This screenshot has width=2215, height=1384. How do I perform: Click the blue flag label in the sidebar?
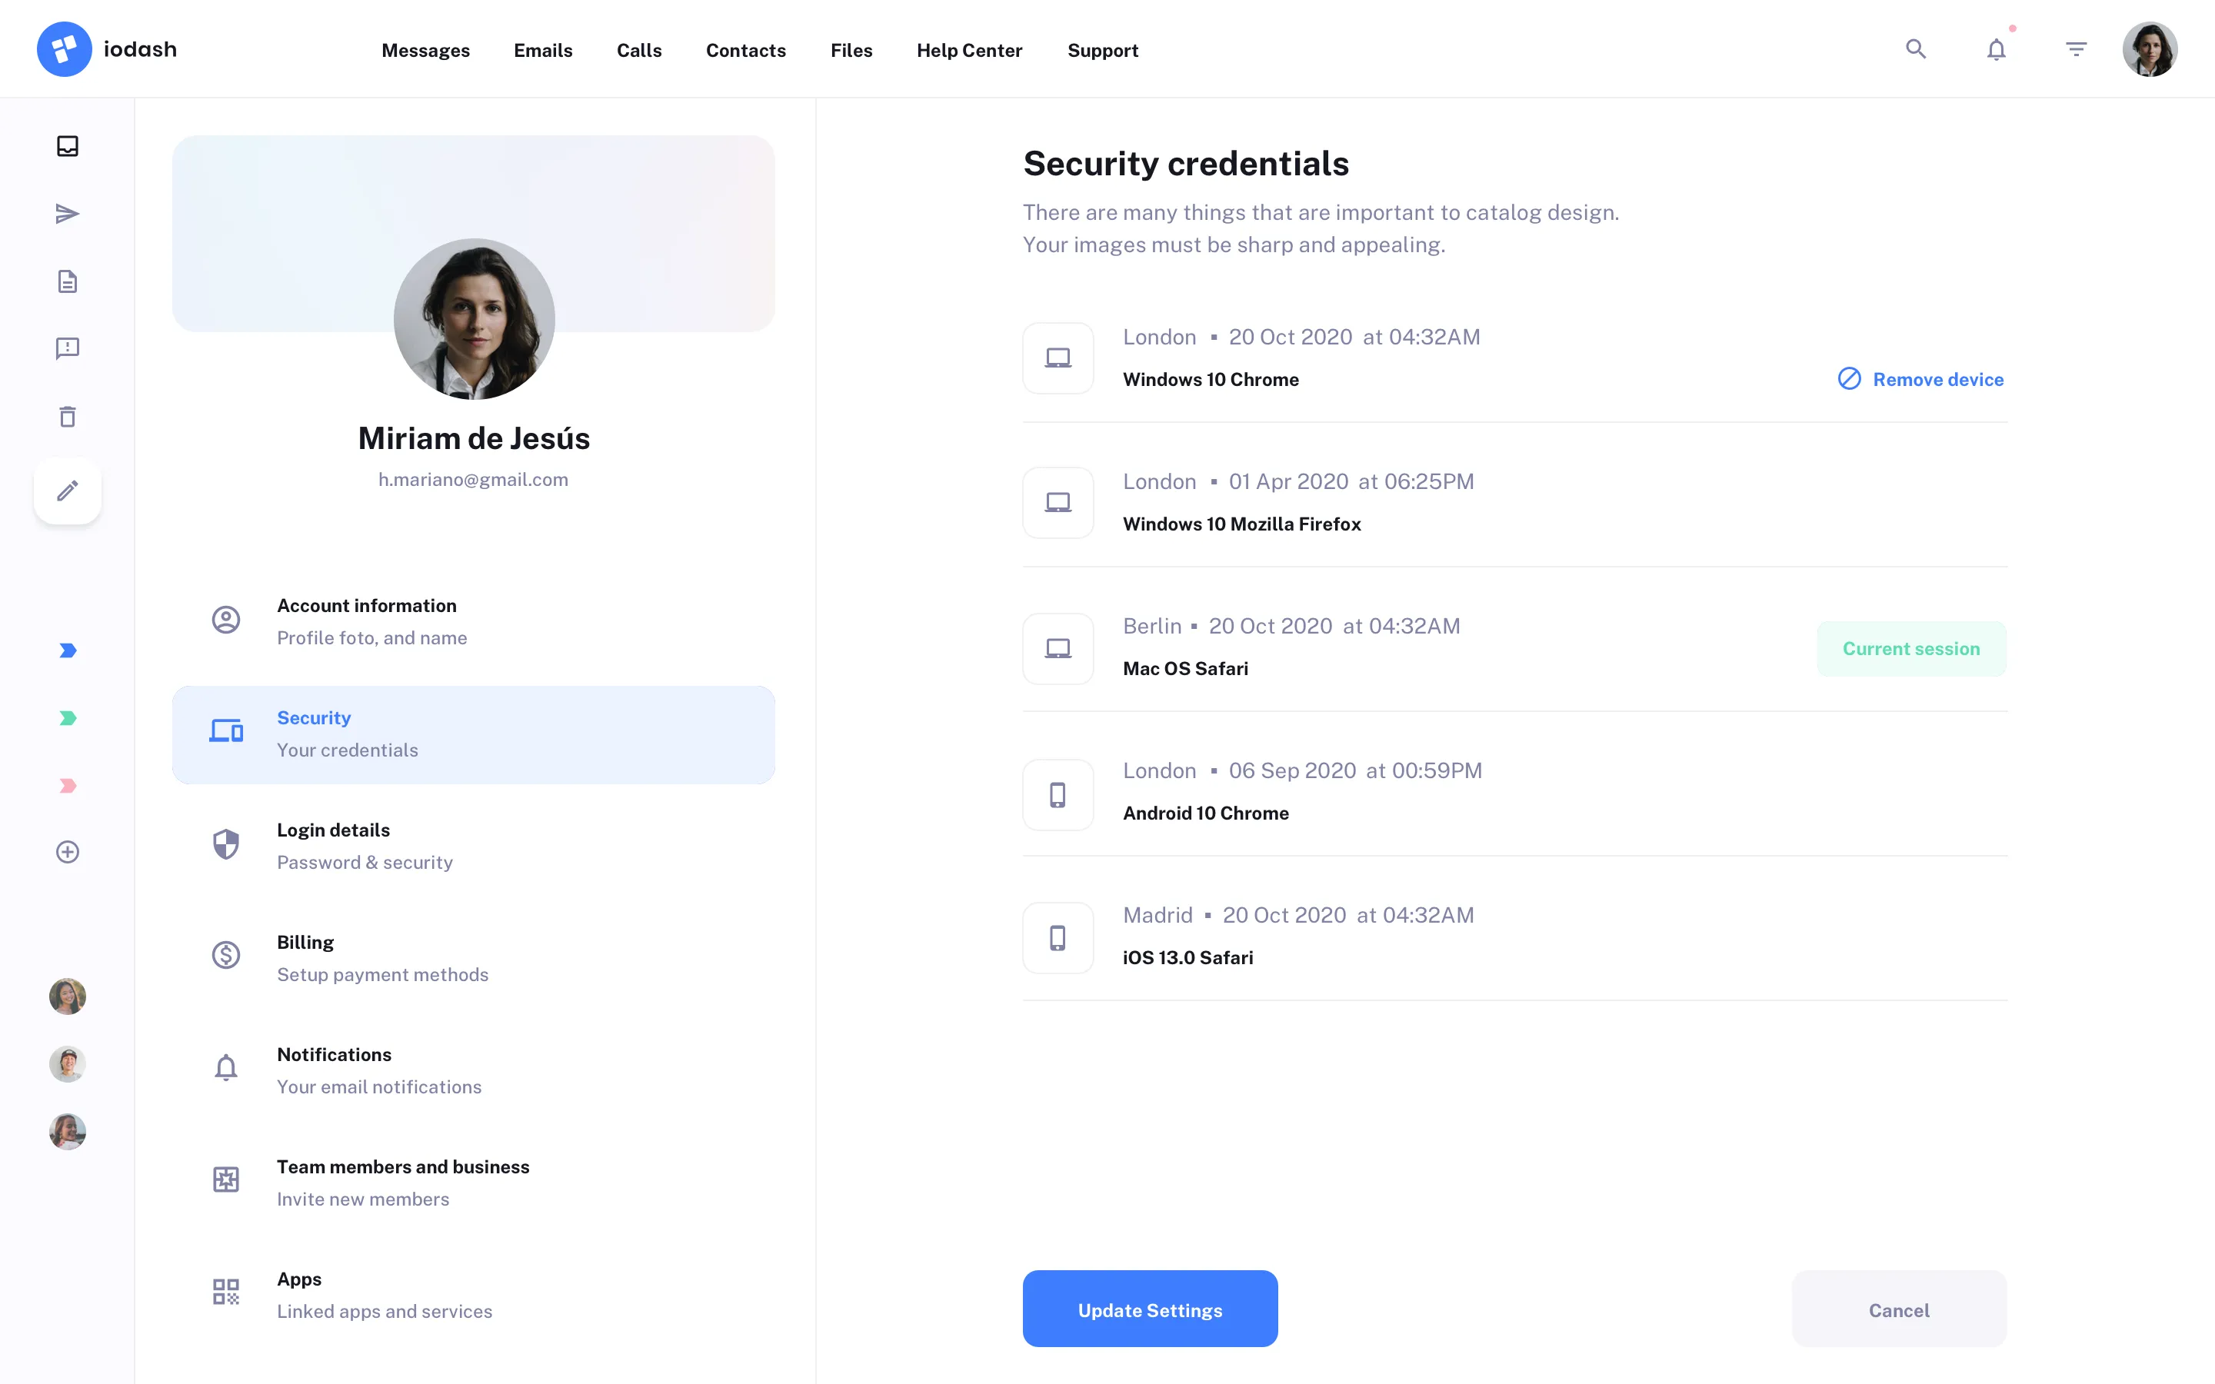coord(67,650)
